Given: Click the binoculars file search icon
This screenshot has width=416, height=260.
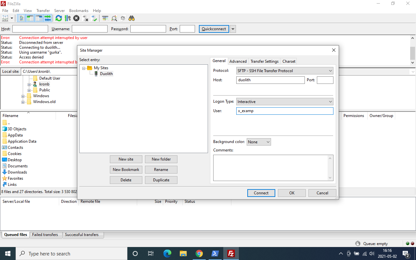Looking at the screenshot, I should point(132,18).
